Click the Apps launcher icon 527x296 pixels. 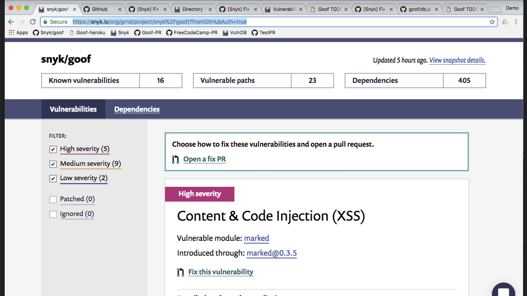[11, 32]
